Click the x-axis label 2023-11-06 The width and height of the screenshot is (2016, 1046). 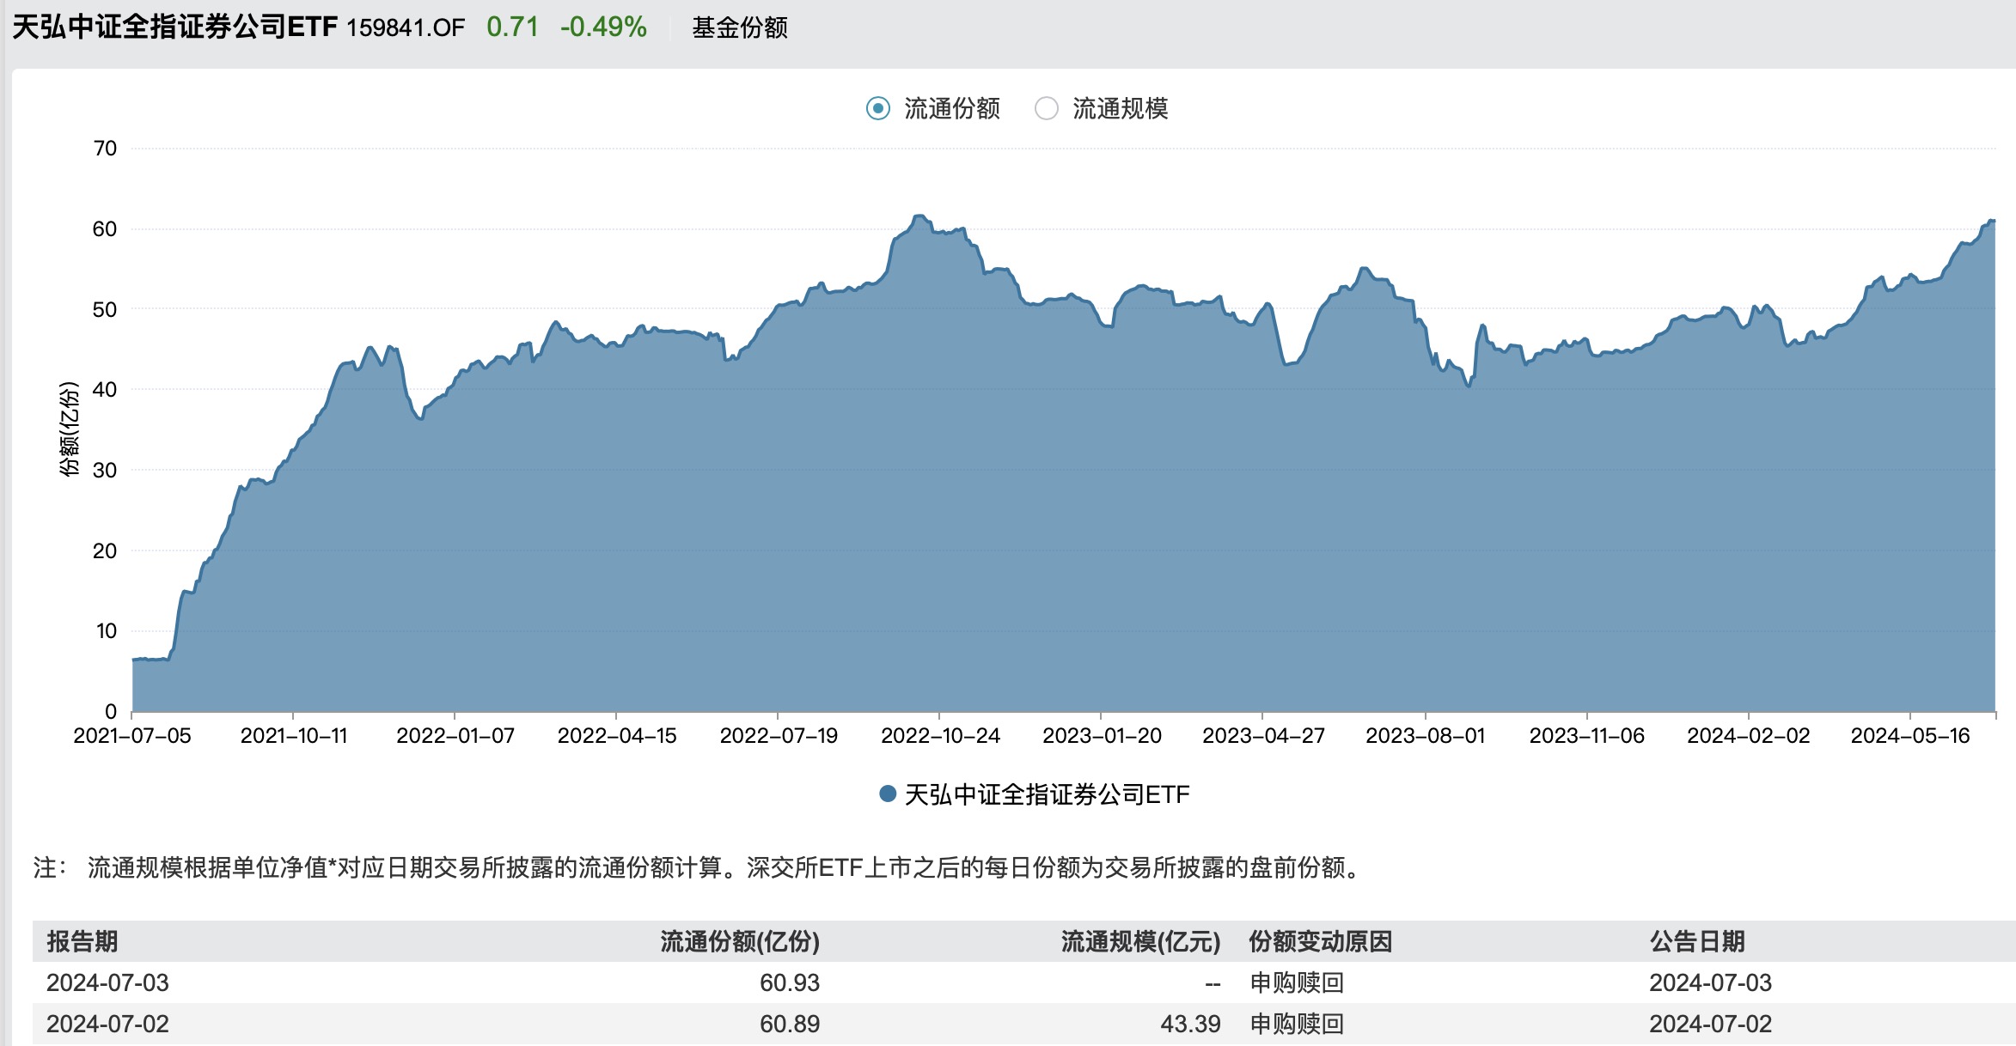[1587, 736]
